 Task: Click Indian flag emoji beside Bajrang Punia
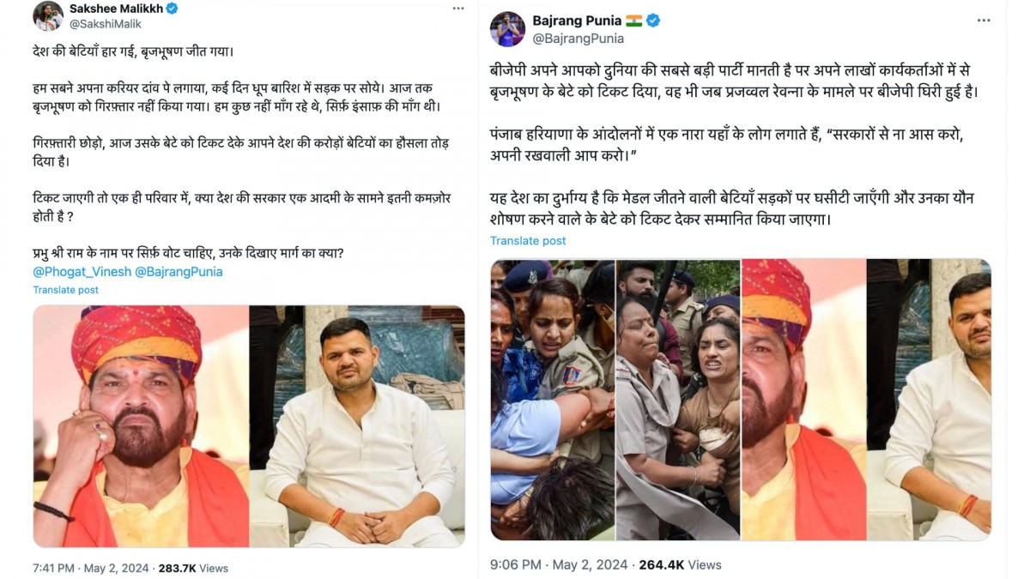pyautogui.click(x=634, y=21)
